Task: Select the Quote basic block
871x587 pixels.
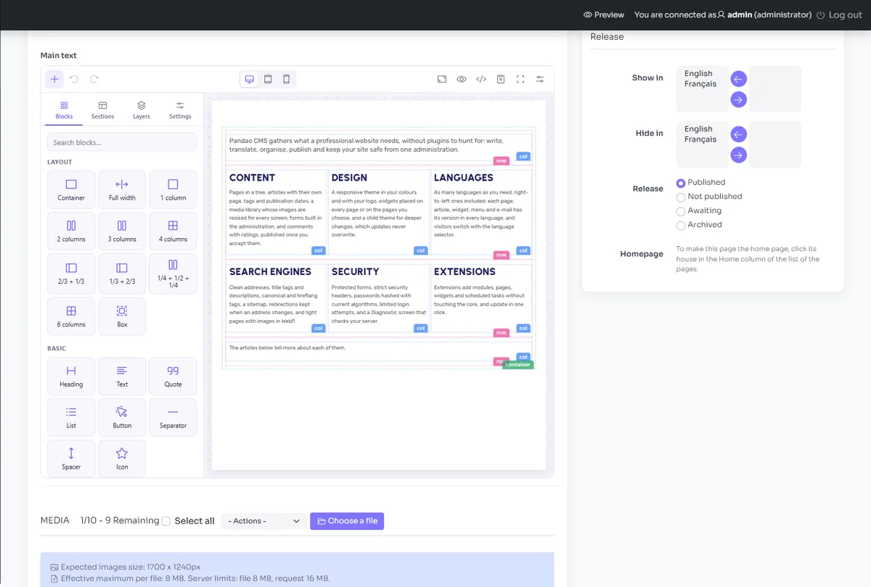Action: [173, 376]
